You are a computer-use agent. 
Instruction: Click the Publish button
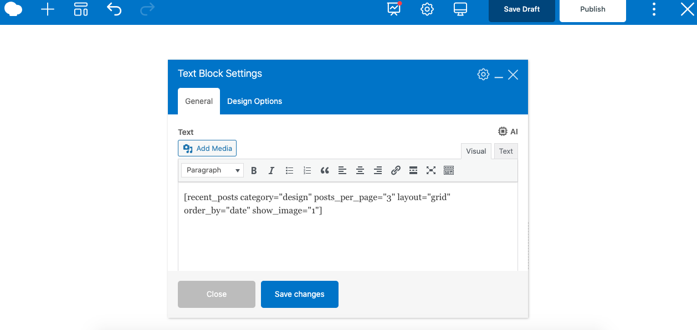coord(592,9)
